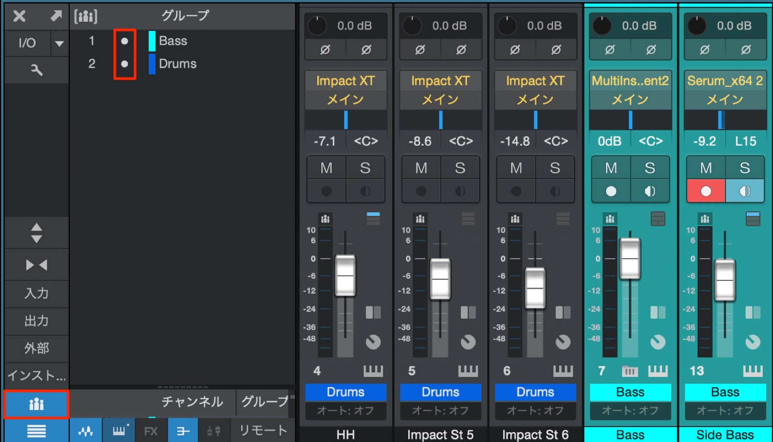The height and width of the screenshot is (442, 773).
Task: Disable record arm on Side Bass channel
Action: (706, 191)
